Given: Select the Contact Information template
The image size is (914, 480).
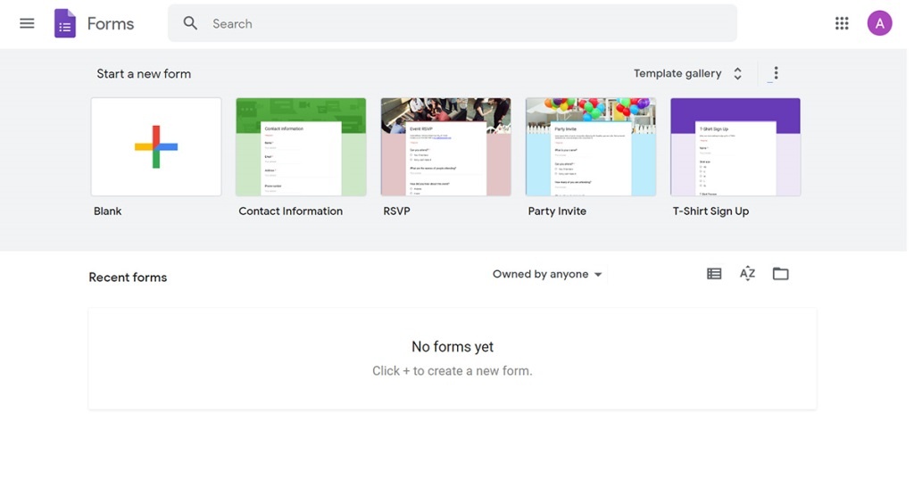Looking at the screenshot, I should (x=301, y=146).
